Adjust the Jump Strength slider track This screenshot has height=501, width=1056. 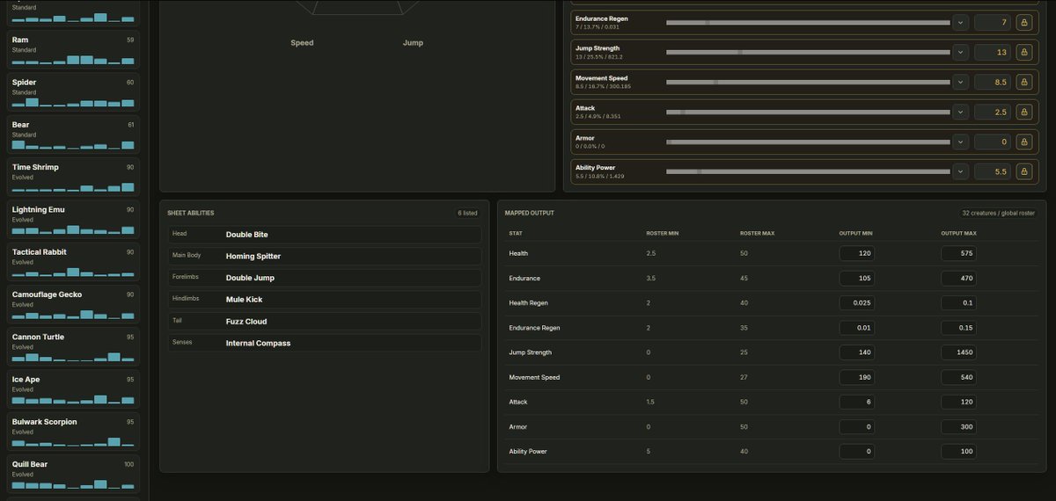click(808, 52)
